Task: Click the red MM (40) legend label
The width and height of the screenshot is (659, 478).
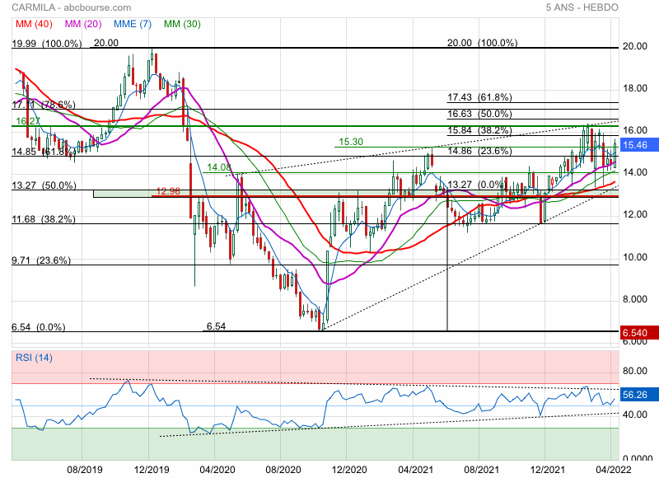Action: point(34,24)
